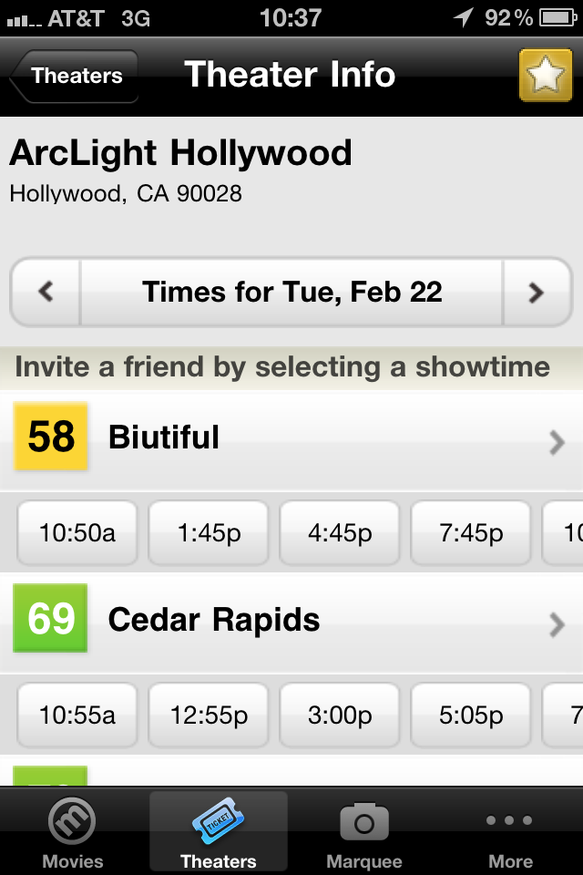
Task: Show the previous day's showtimes
Action: [46, 292]
